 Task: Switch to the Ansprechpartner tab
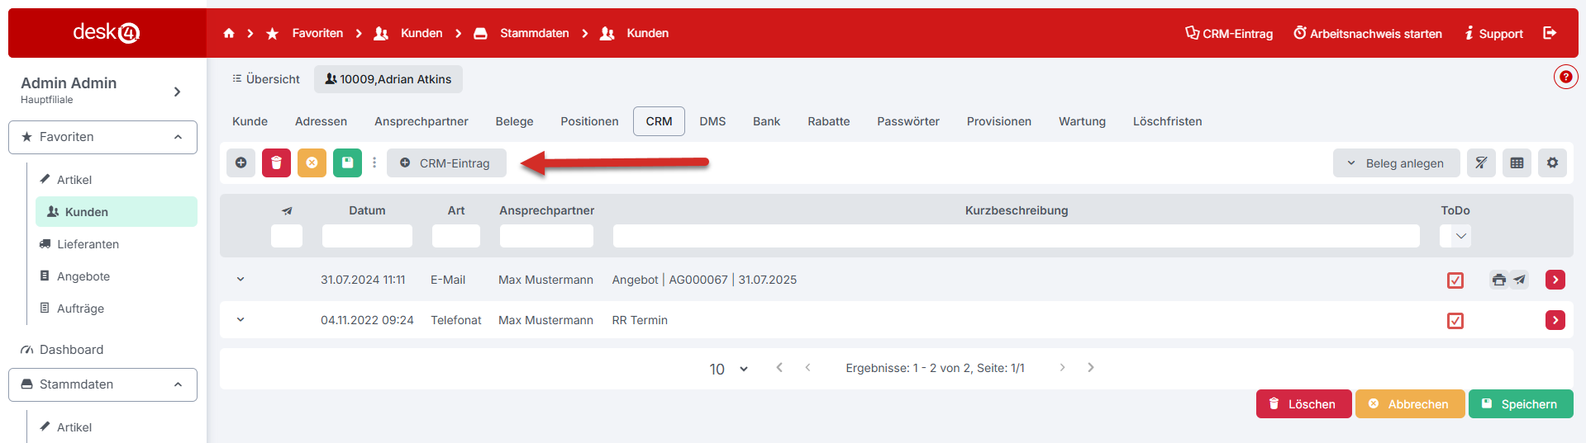pyautogui.click(x=421, y=121)
